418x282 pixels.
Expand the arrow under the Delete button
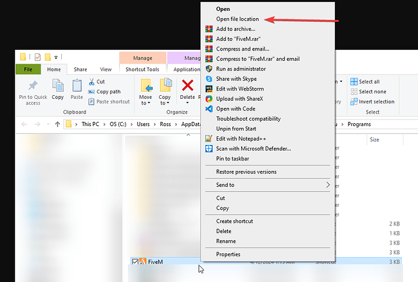pyautogui.click(x=187, y=102)
